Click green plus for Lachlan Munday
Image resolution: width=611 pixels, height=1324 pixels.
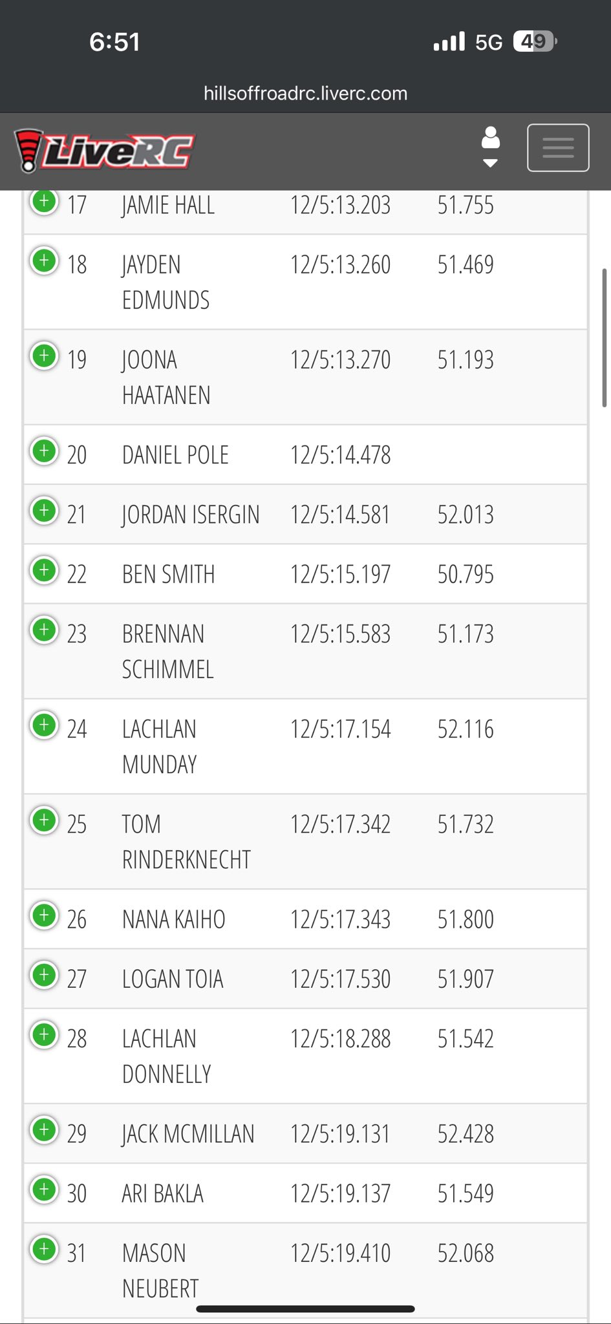pos(44,725)
